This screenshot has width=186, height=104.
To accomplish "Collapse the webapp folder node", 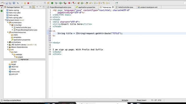I will (12, 54).
